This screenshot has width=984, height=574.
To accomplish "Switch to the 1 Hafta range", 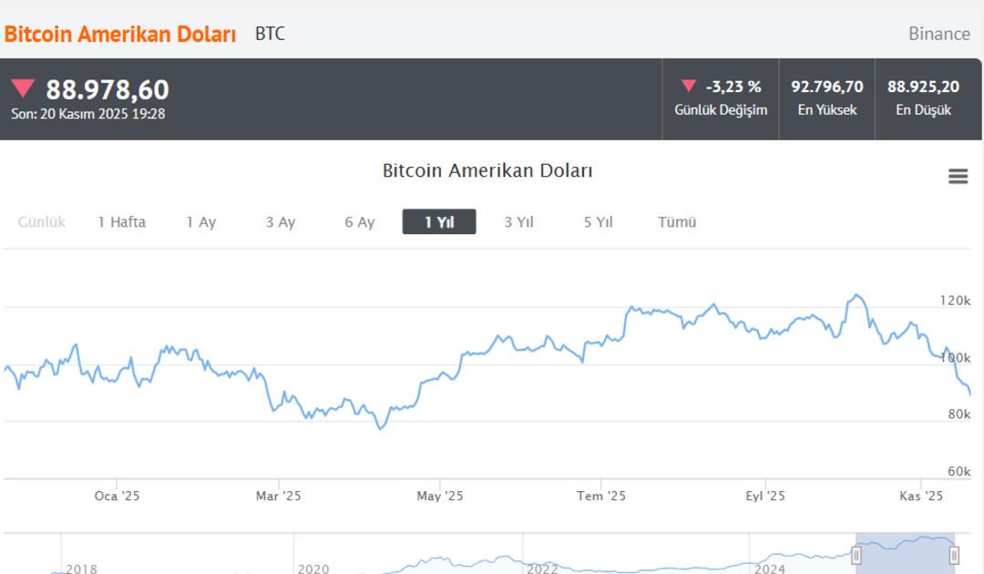I will pos(123,221).
